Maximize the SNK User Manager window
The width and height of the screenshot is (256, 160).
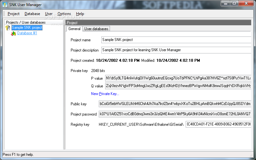234,3
